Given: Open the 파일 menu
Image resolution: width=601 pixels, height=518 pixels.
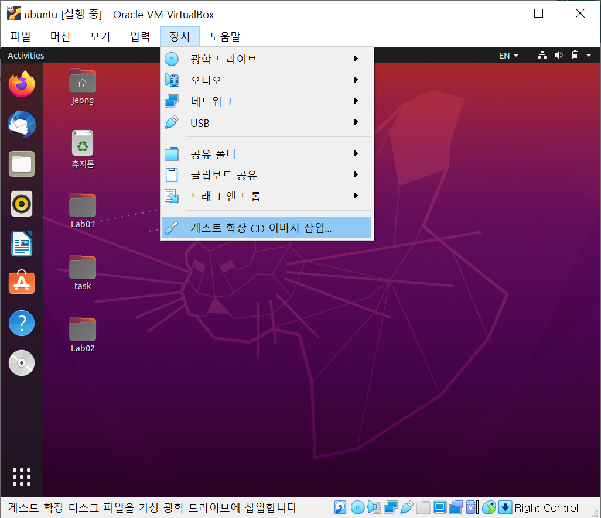Looking at the screenshot, I should 21,36.
